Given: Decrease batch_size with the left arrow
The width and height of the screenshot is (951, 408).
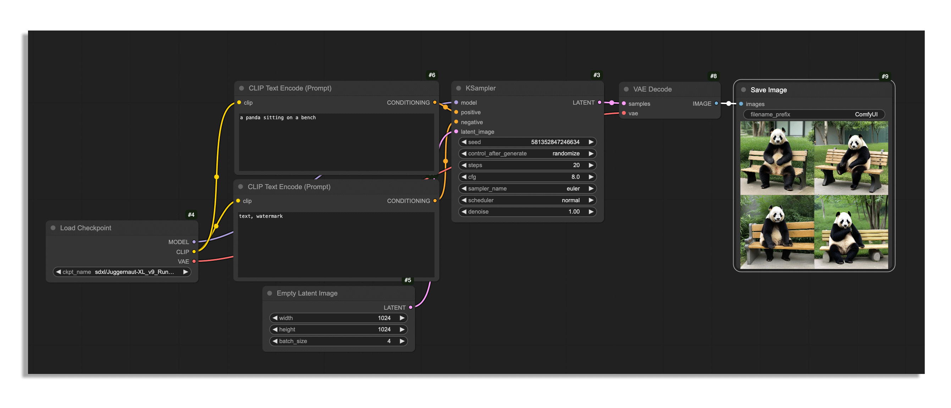Looking at the screenshot, I should (275, 341).
